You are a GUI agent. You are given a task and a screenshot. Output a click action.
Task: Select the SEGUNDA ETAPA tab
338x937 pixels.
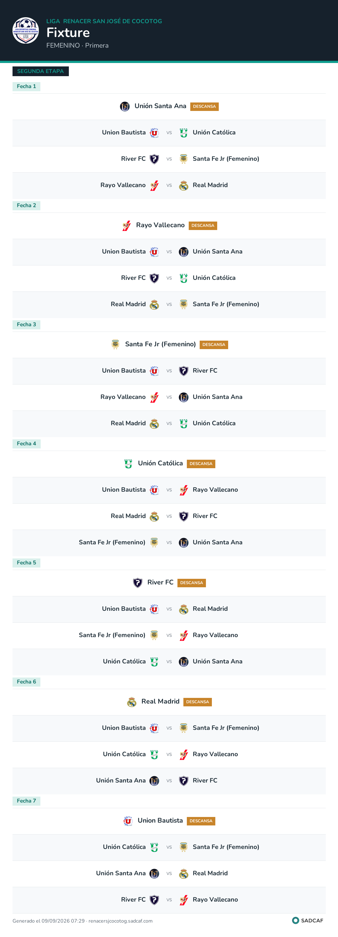40,71
